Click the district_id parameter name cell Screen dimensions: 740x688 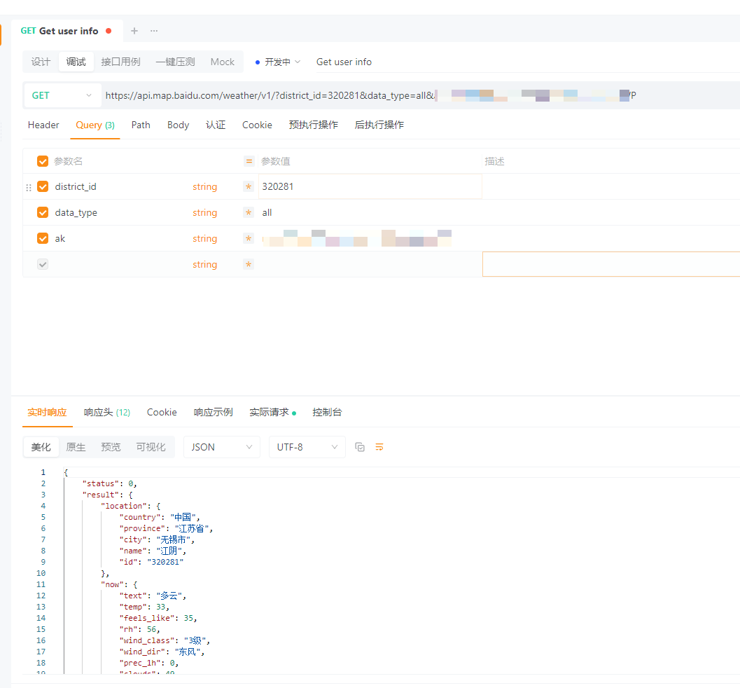tap(120, 186)
